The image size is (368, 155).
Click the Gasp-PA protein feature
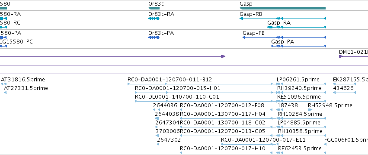pos(298,46)
